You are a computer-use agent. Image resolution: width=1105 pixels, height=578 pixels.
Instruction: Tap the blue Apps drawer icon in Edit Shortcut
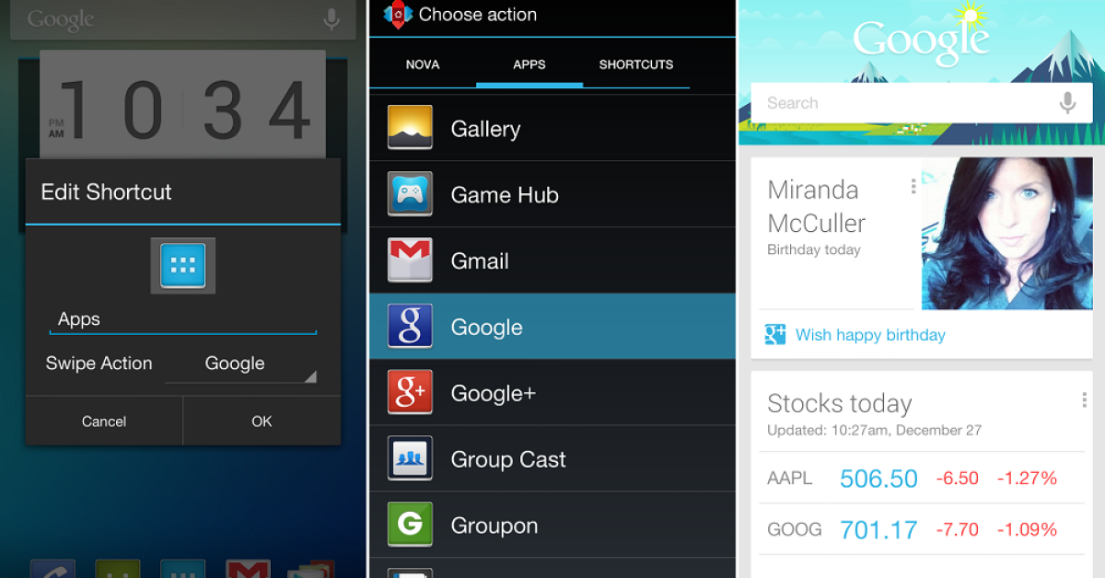(183, 266)
